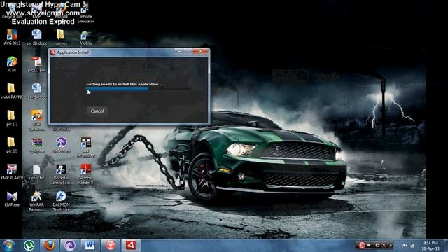
Task: Open the Action Center flag icon
Action: (405, 246)
